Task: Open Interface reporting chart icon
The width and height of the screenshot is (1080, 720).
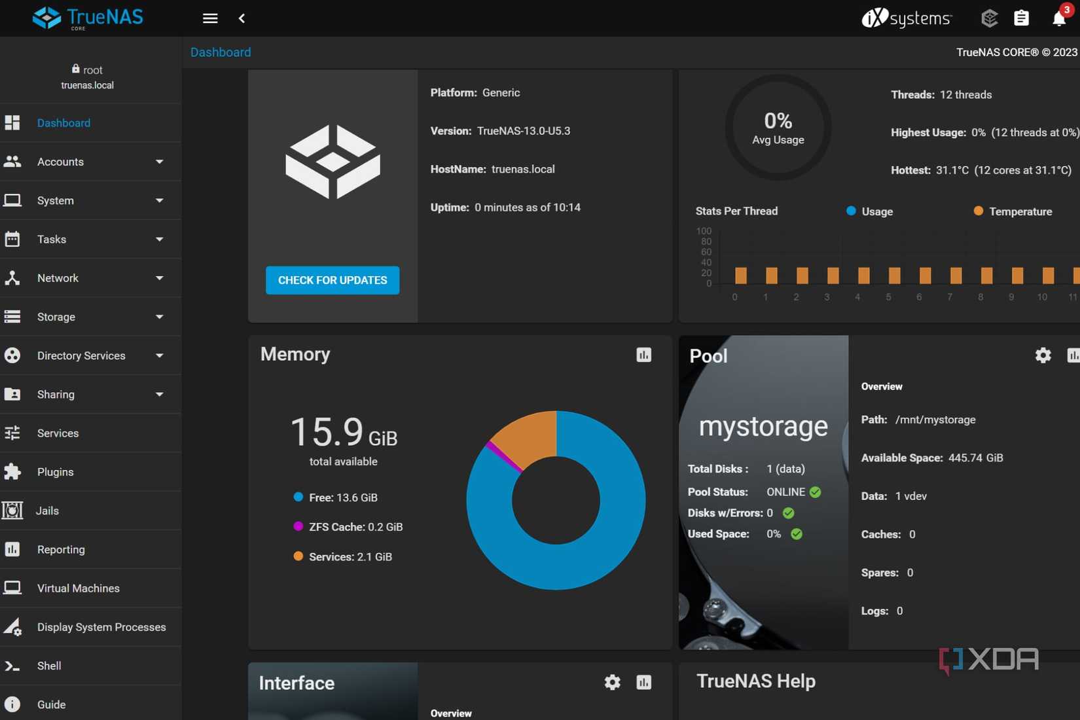Action: (643, 682)
